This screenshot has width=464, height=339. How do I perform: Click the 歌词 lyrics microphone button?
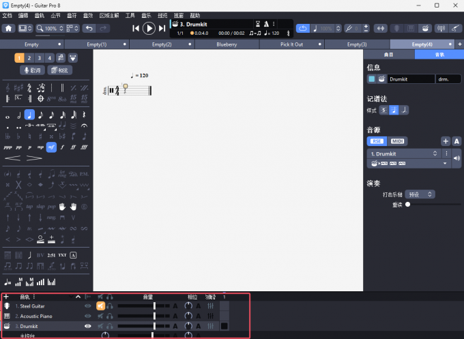[33, 70]
